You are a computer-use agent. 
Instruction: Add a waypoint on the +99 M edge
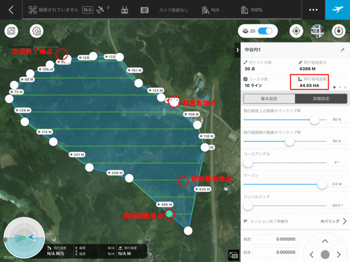[27, 79]
